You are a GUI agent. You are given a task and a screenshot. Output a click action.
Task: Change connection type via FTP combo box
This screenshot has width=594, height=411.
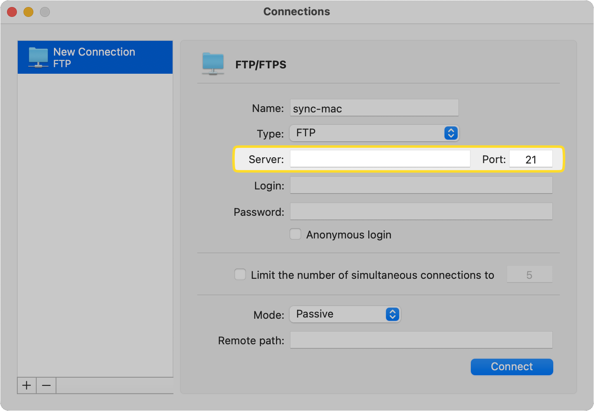[x=374, y=133]
